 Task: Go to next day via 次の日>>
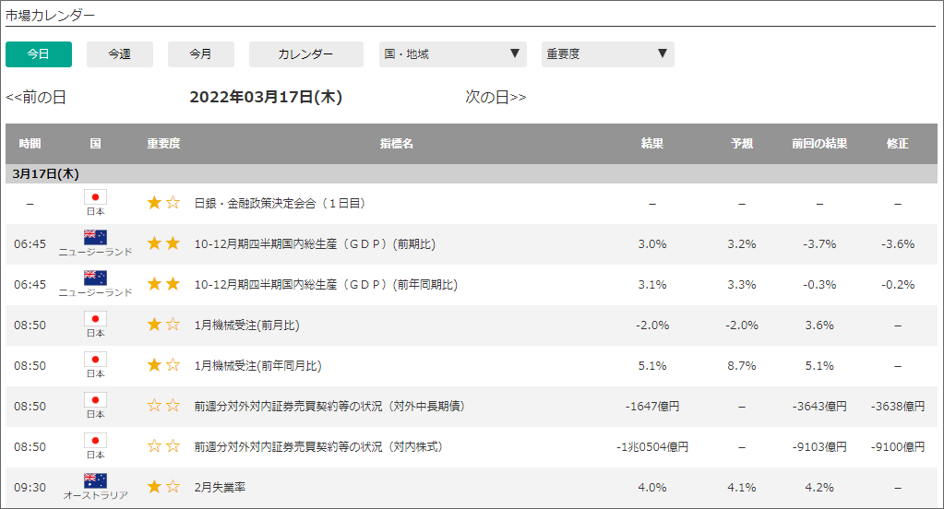point(496,98)
